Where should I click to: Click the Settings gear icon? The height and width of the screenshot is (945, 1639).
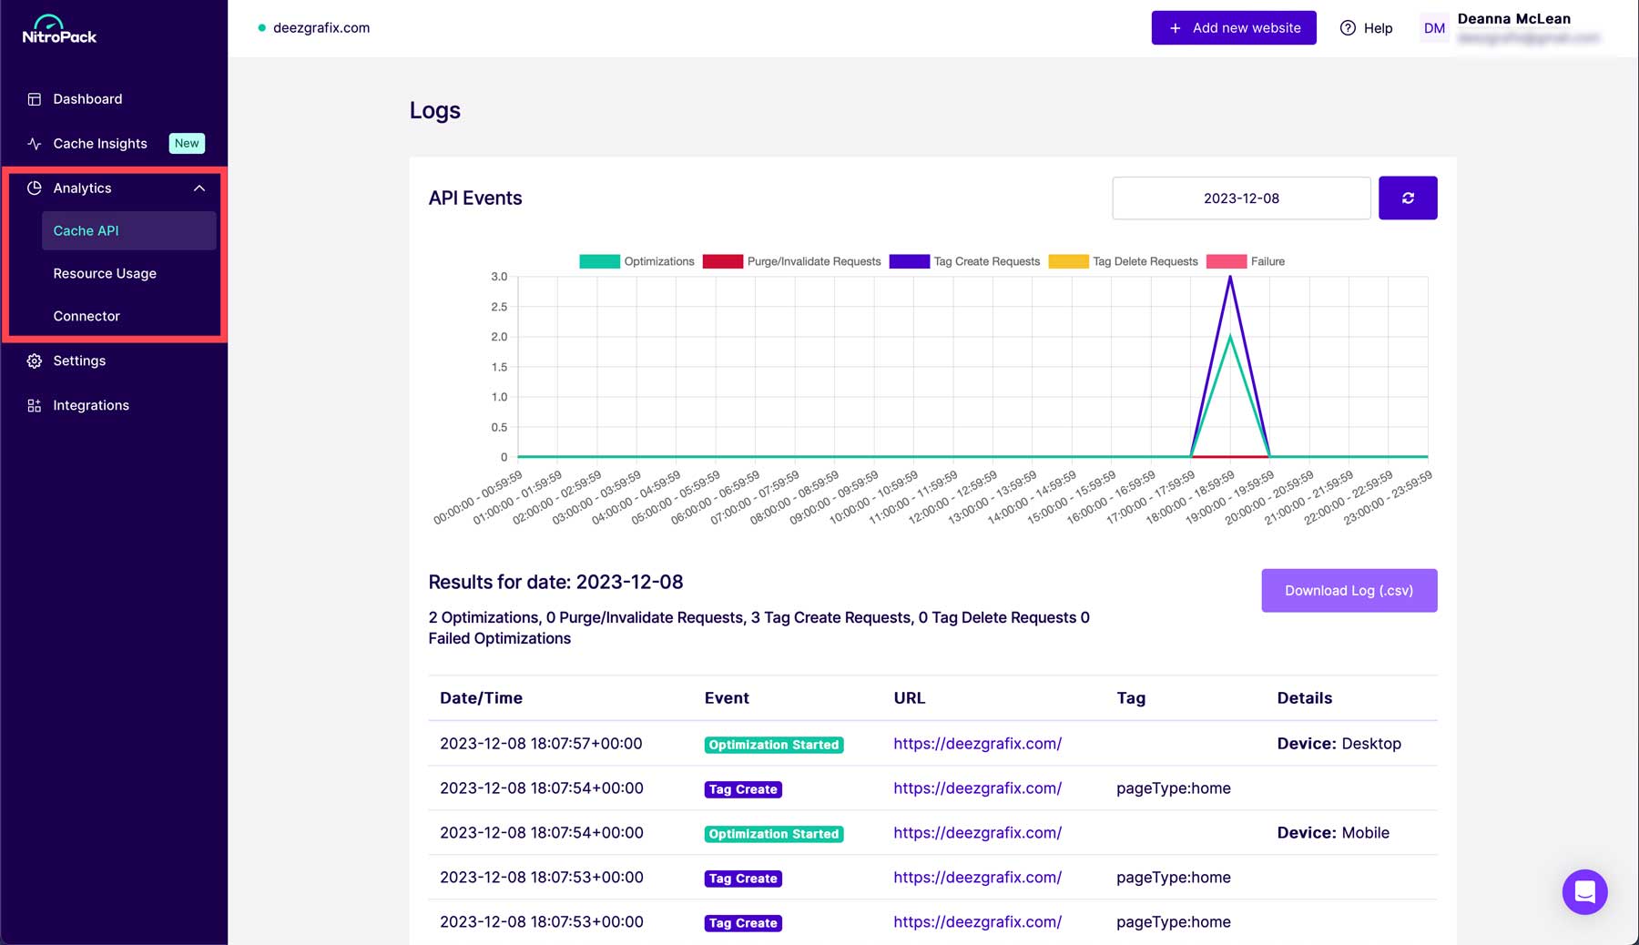coord(34,361)
